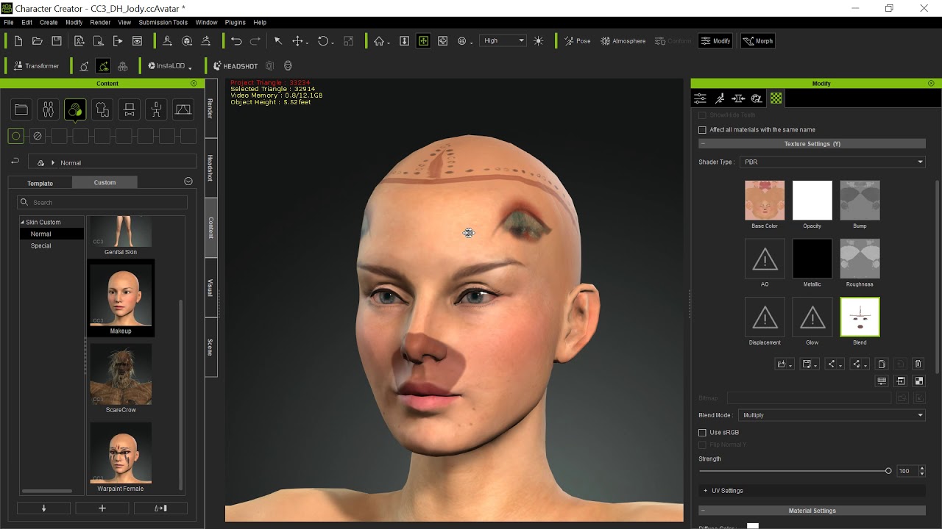The image size is (942, 529).
Task: Open the Shader Type PBR dropdown
Action: point(832,162)
